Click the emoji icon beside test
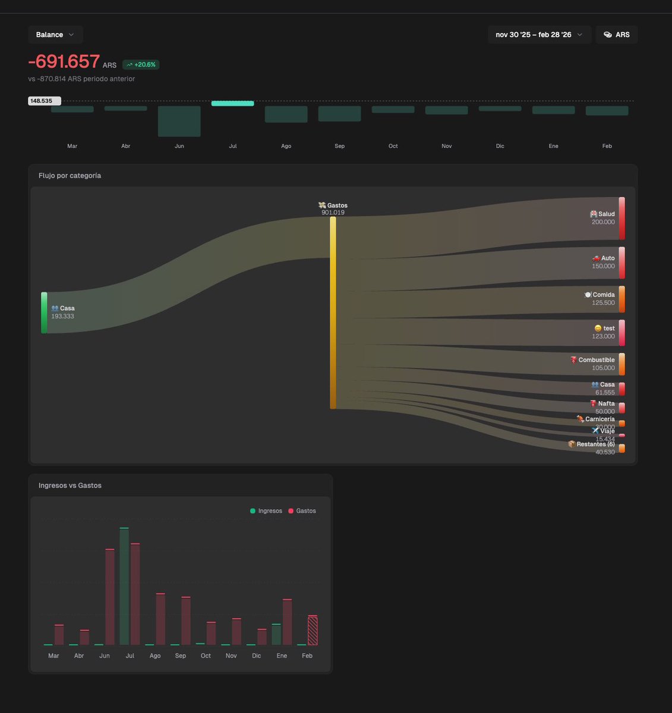Screen dimensions: 672x713 coord(598,328)
